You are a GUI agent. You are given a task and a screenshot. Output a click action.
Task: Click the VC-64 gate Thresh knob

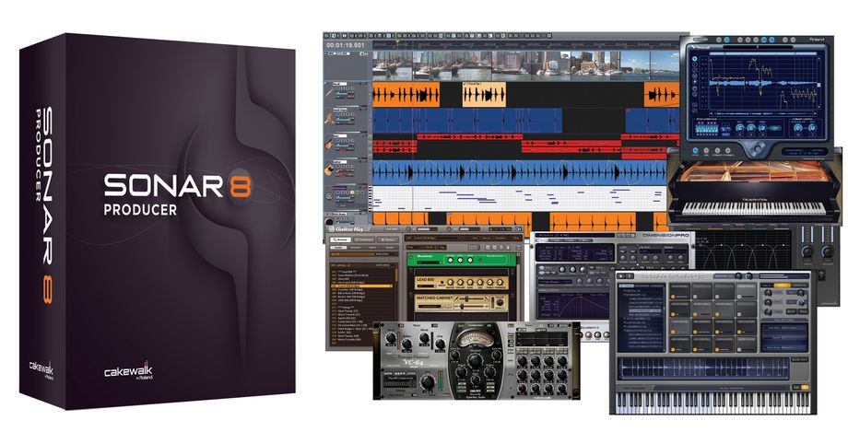coord(389,337)
